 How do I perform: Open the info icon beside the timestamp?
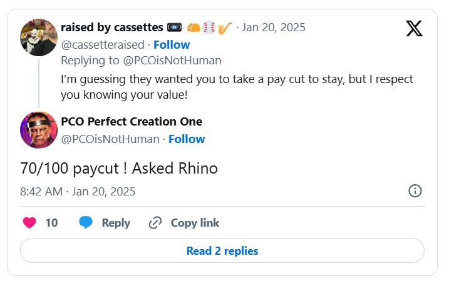[415, 191]
